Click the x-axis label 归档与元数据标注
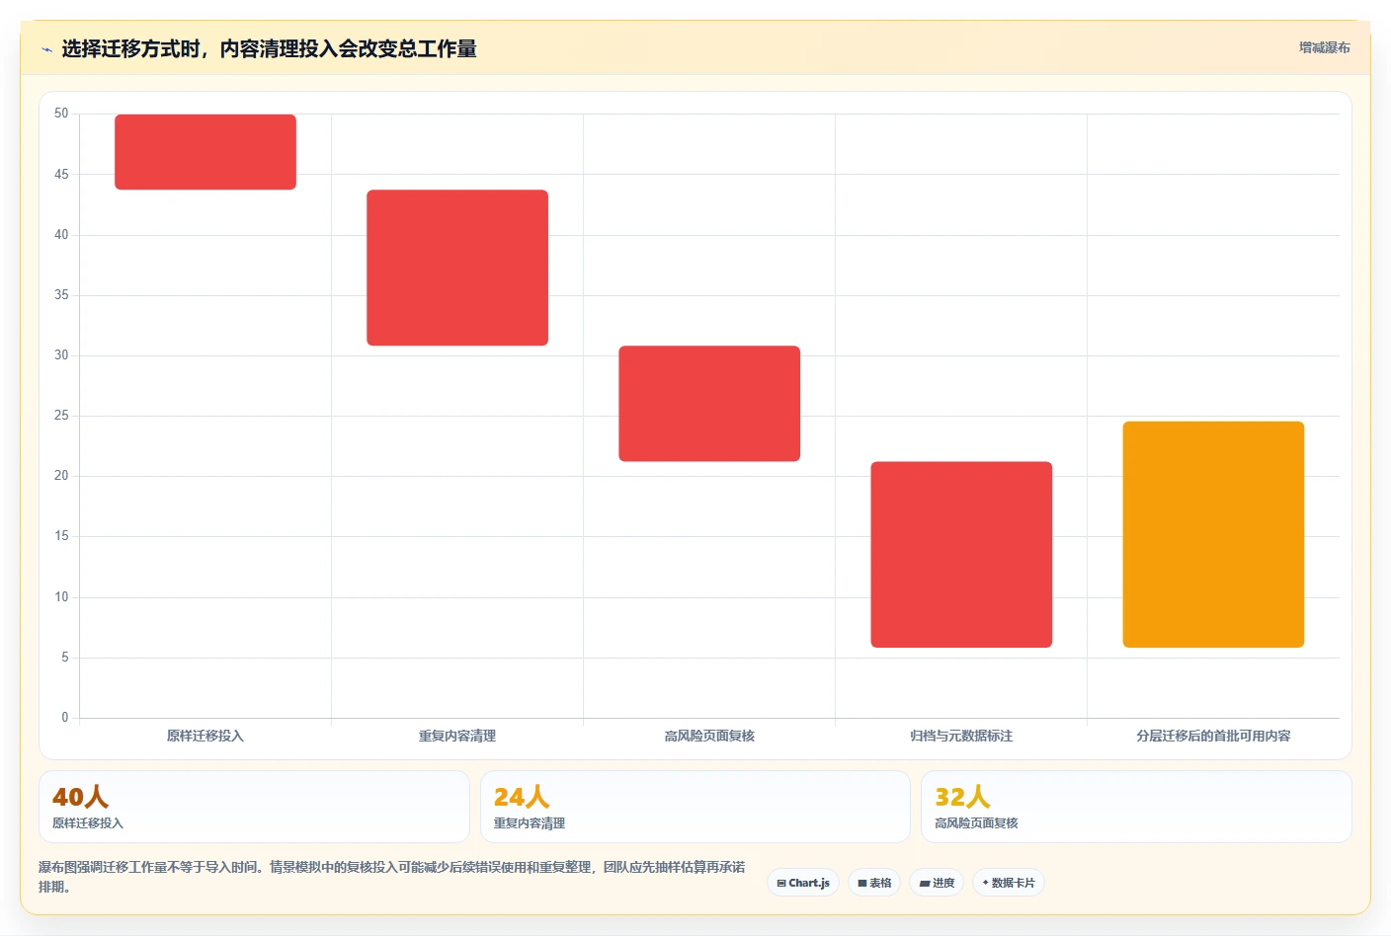The image size is (1391, 936). tap(961, 736)
